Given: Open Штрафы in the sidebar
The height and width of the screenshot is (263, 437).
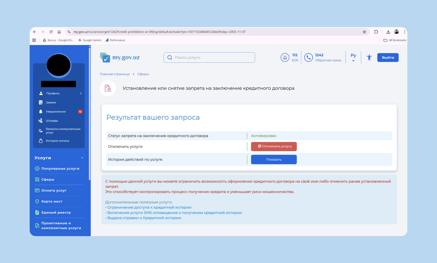Looking at the screenshot, I should click(x=52, y=121).
